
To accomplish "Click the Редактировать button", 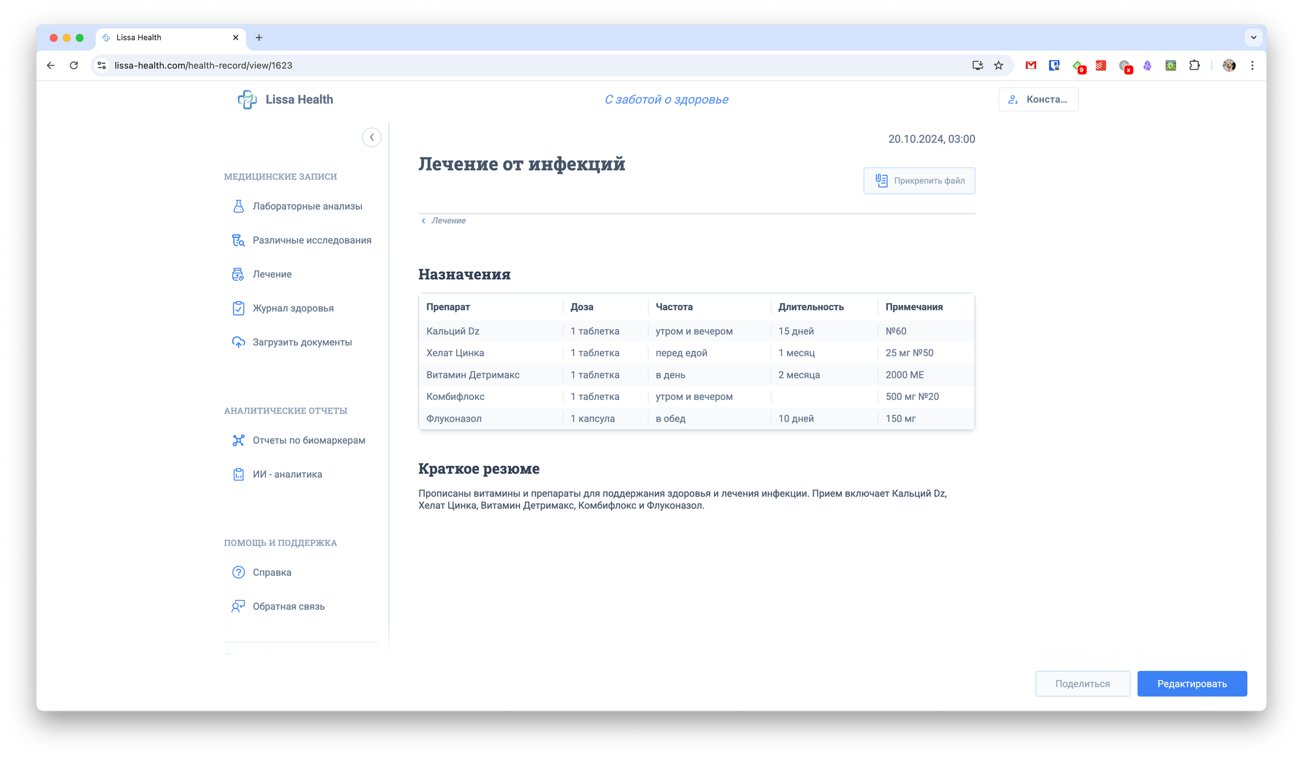I will [1192, 684].
